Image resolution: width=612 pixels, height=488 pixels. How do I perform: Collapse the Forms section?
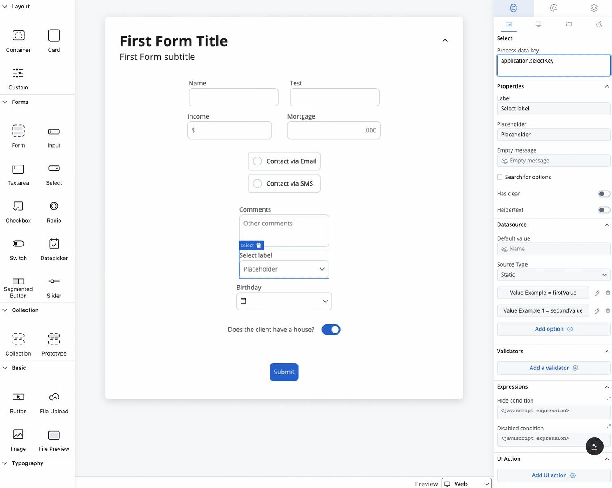point(5,102)
